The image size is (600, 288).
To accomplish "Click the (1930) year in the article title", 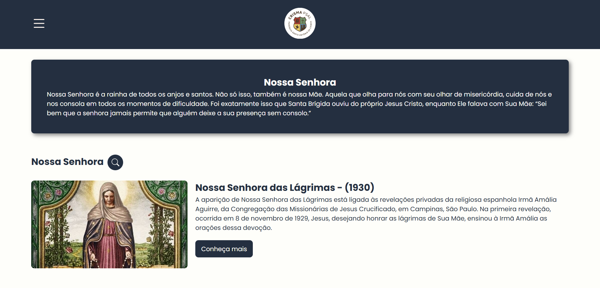I will [x=359, y=187].
